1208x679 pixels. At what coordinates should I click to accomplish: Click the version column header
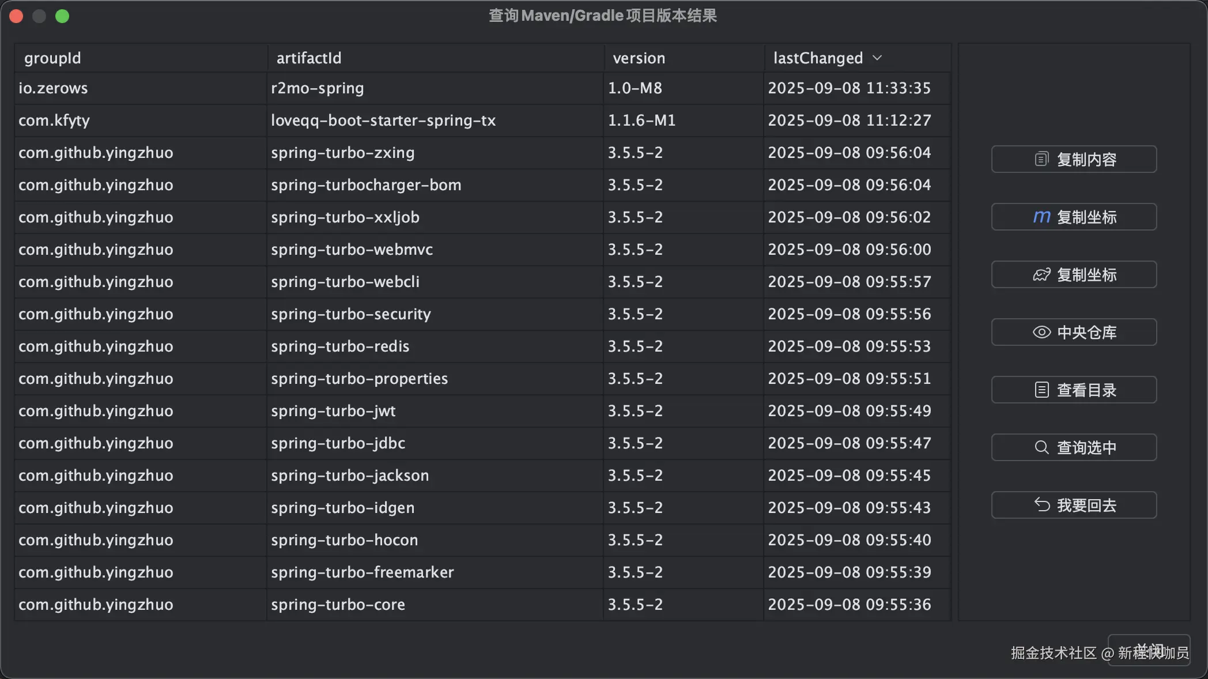pyautogui.click(x=639, y=58)
